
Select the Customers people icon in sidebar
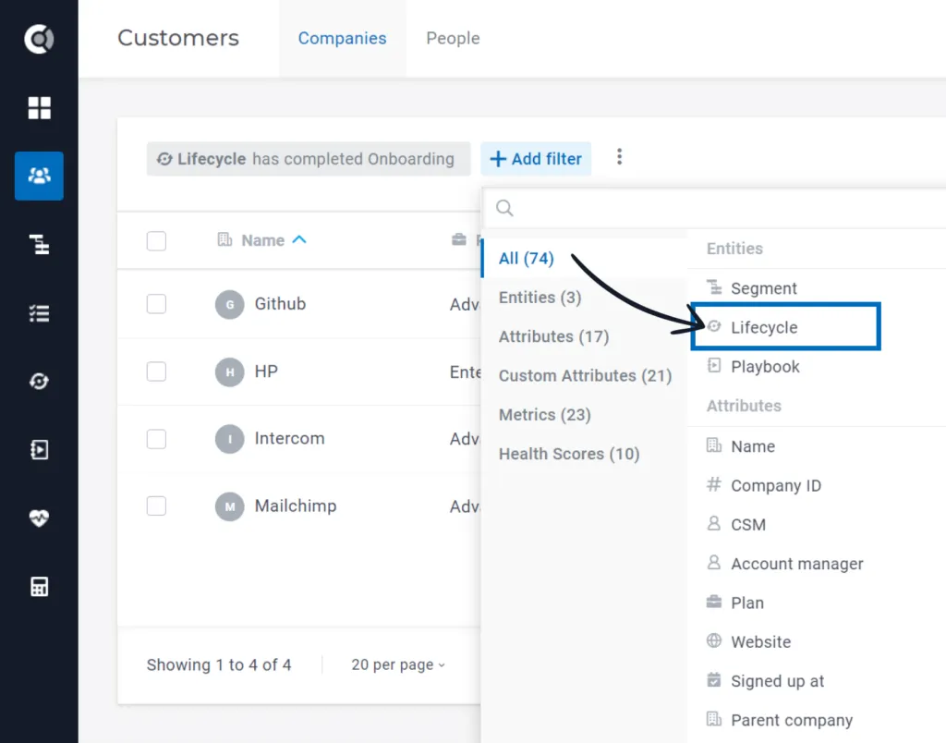(x=39, y=176)
